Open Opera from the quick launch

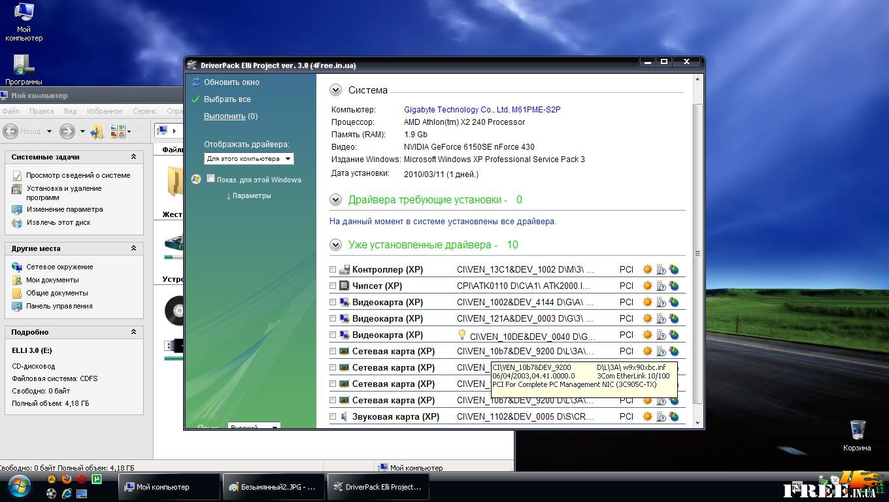click(82, 478)
